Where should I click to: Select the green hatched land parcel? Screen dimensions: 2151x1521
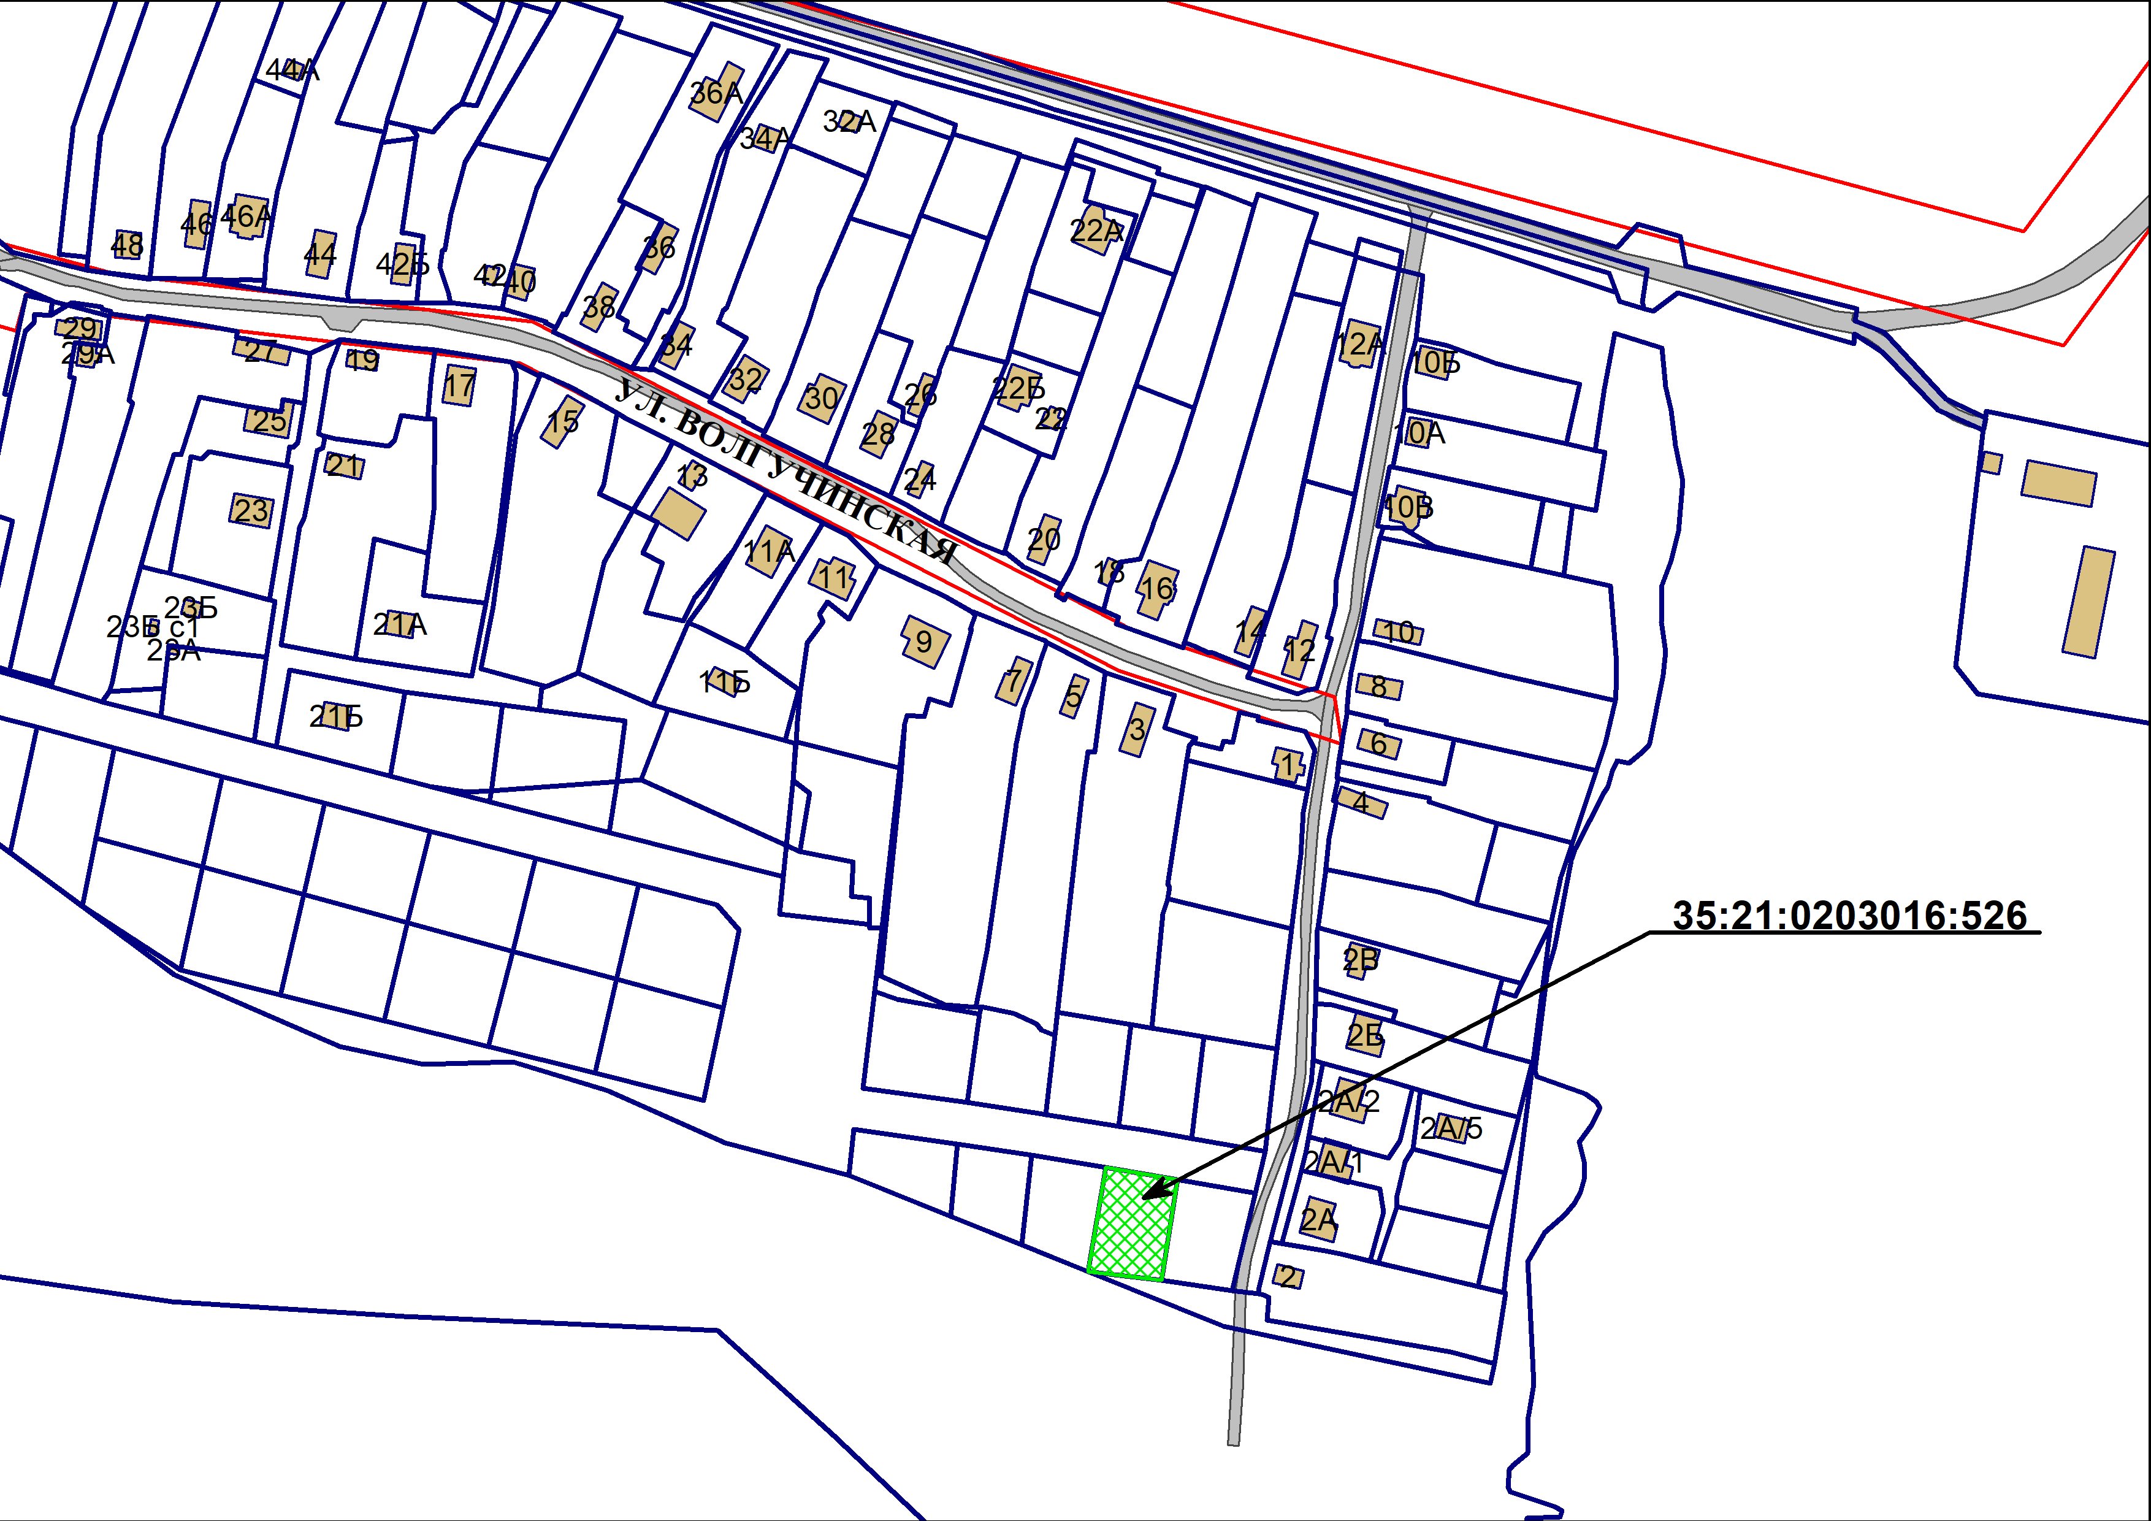pyautogui.click(x=1132, y=1223)
